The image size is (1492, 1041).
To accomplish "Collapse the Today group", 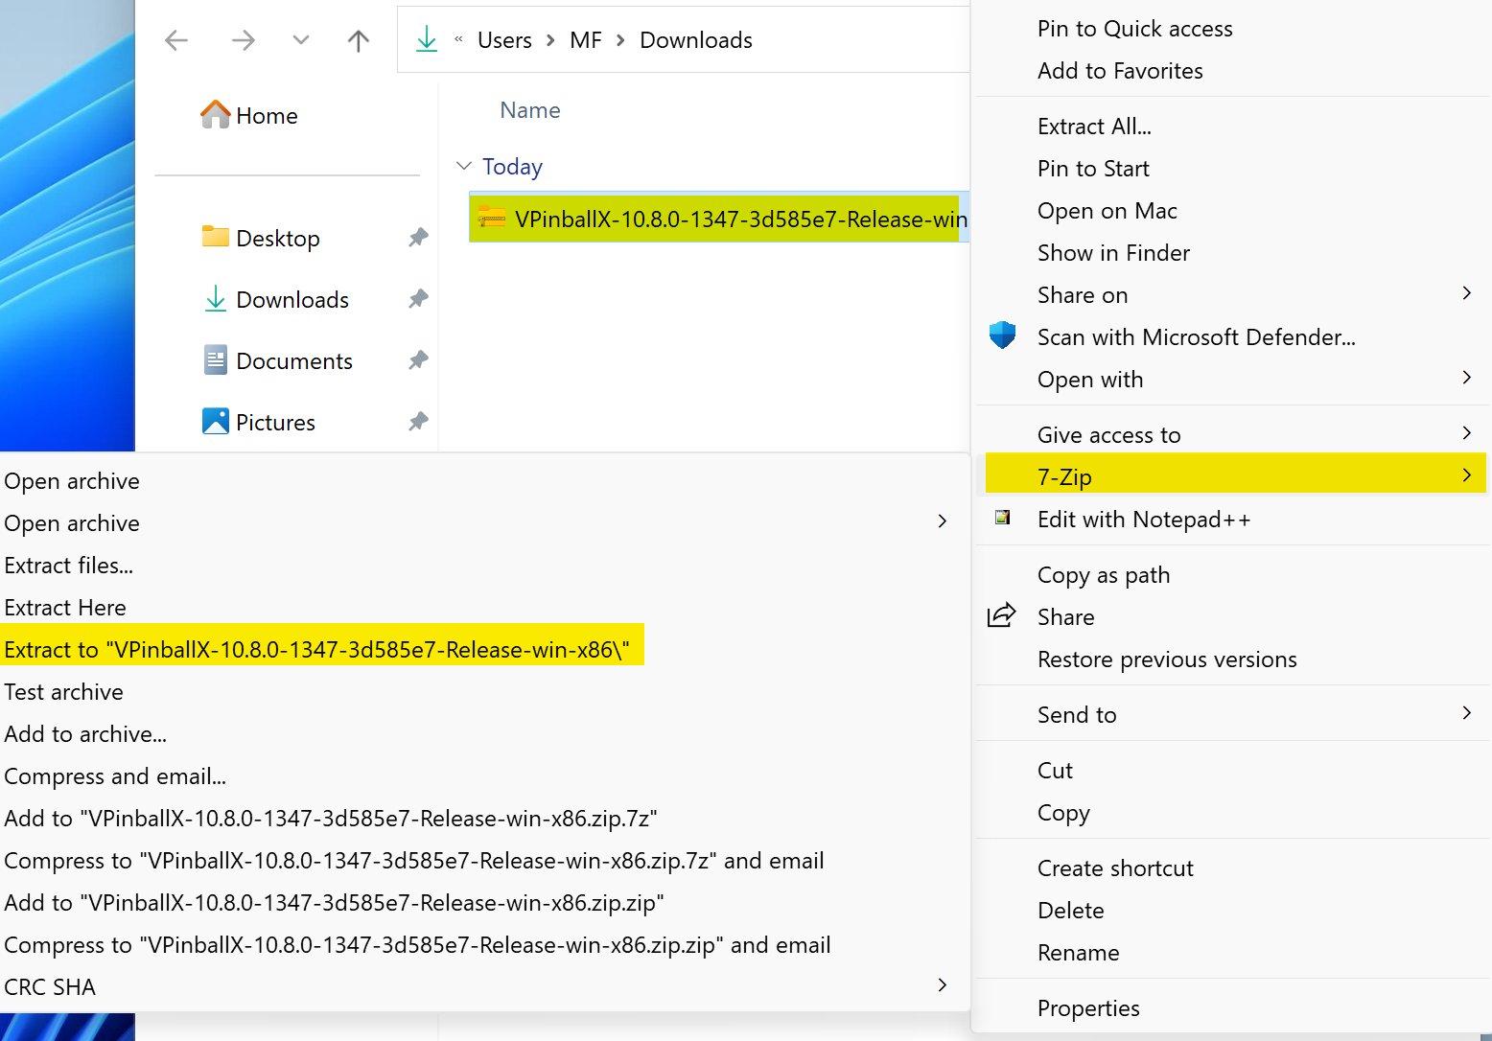I will [x=464, y=165].
